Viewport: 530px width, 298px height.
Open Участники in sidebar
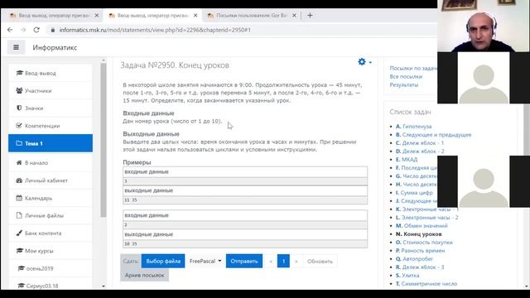tap(51, 90)
